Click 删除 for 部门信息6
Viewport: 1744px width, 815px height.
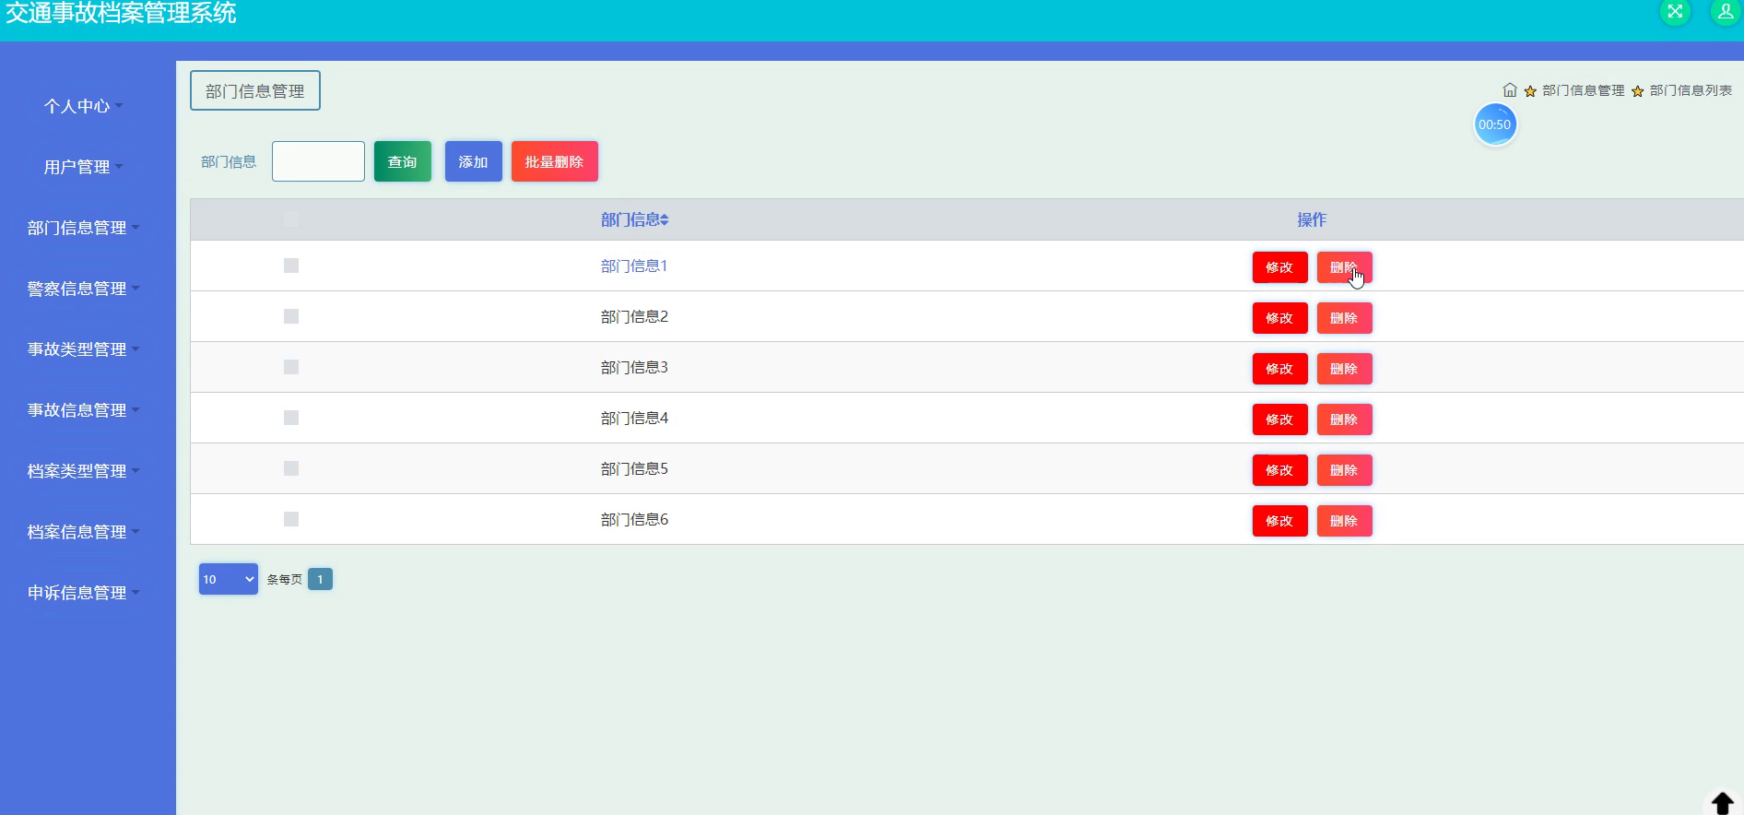pos(1344,521)
